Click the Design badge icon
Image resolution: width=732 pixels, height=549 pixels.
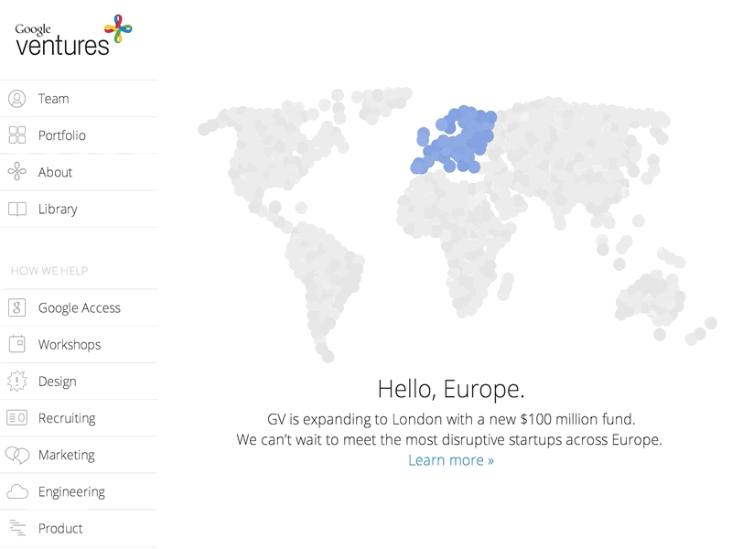coord(16,382)
